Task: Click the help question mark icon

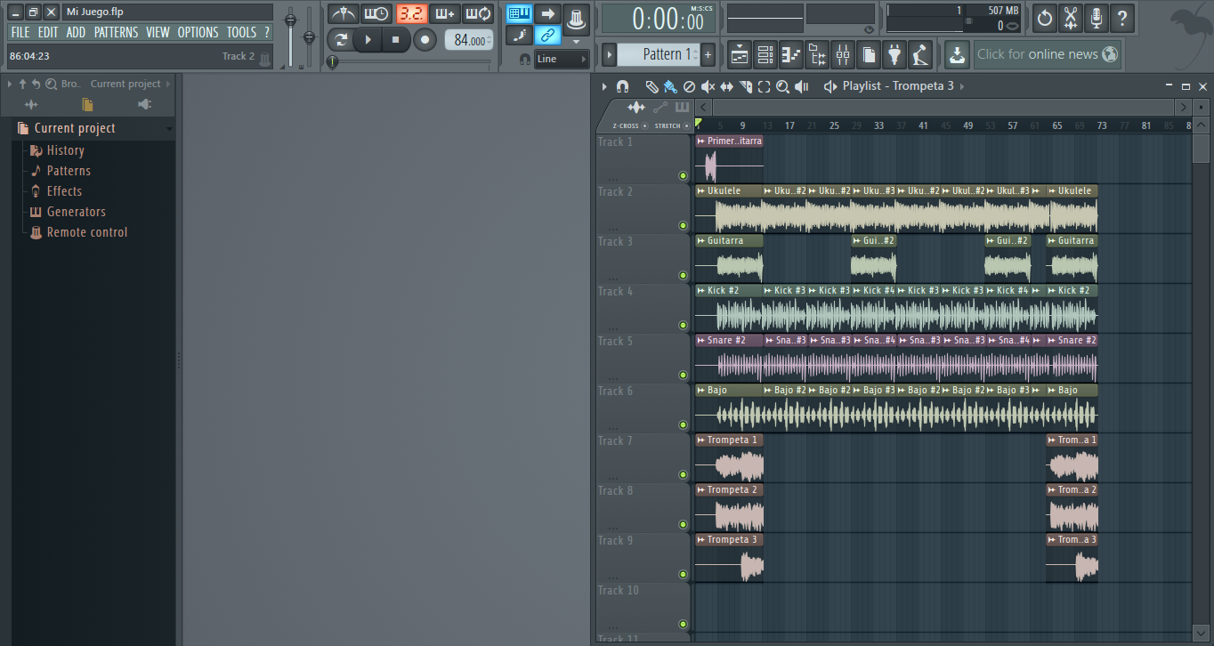Action: 1122,17
